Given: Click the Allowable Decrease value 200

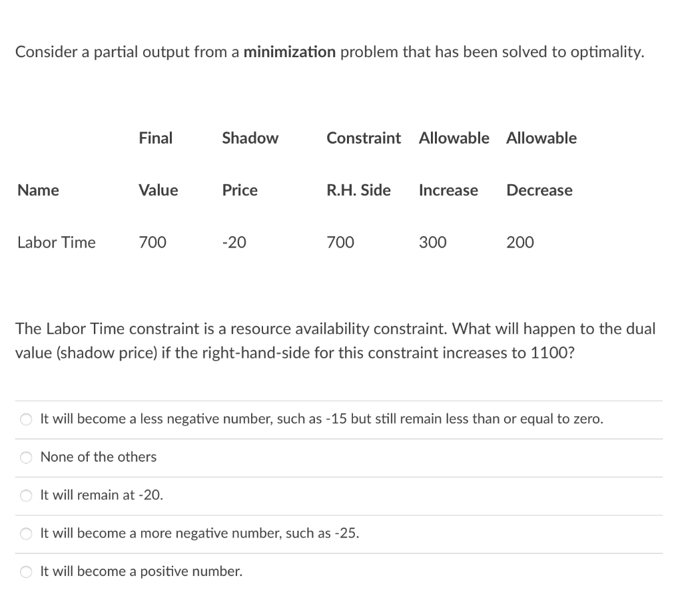Looking at the screenshot, I should click(519, 243).
